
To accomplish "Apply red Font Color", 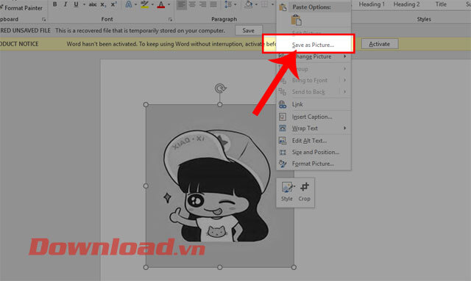I will (x=161, y=4).
